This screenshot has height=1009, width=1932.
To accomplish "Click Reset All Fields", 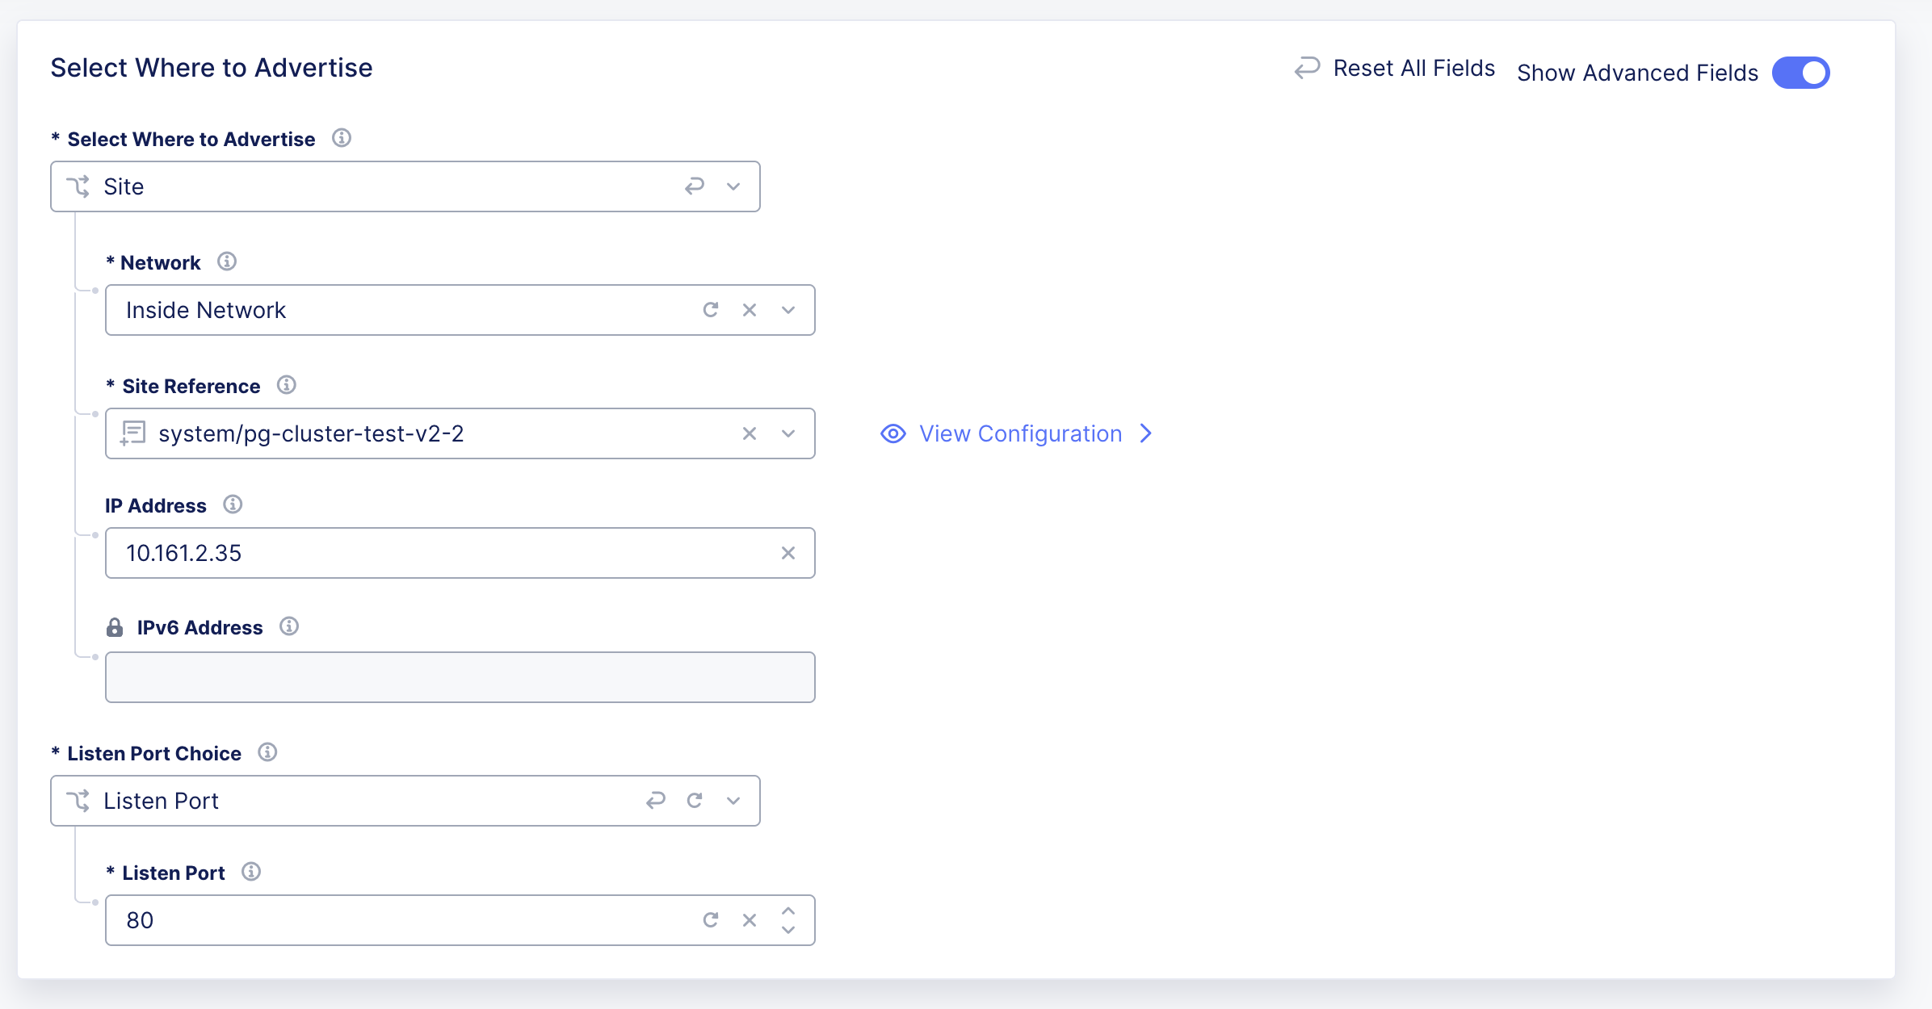I will click(x=1413, y=68).
